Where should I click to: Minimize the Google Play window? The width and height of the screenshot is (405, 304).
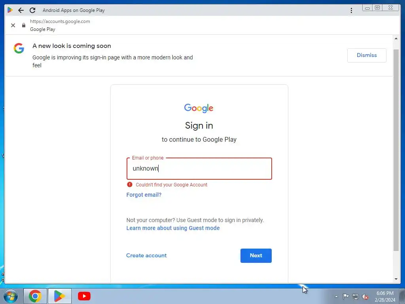(x=367, y=8)
